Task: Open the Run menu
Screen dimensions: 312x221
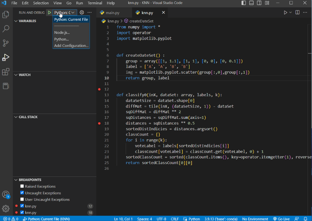Action: (79, 3)
